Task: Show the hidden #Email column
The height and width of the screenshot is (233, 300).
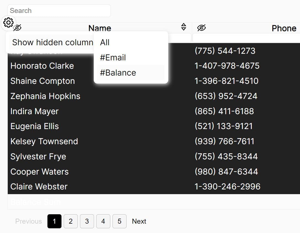Action: tap(113, 57)
